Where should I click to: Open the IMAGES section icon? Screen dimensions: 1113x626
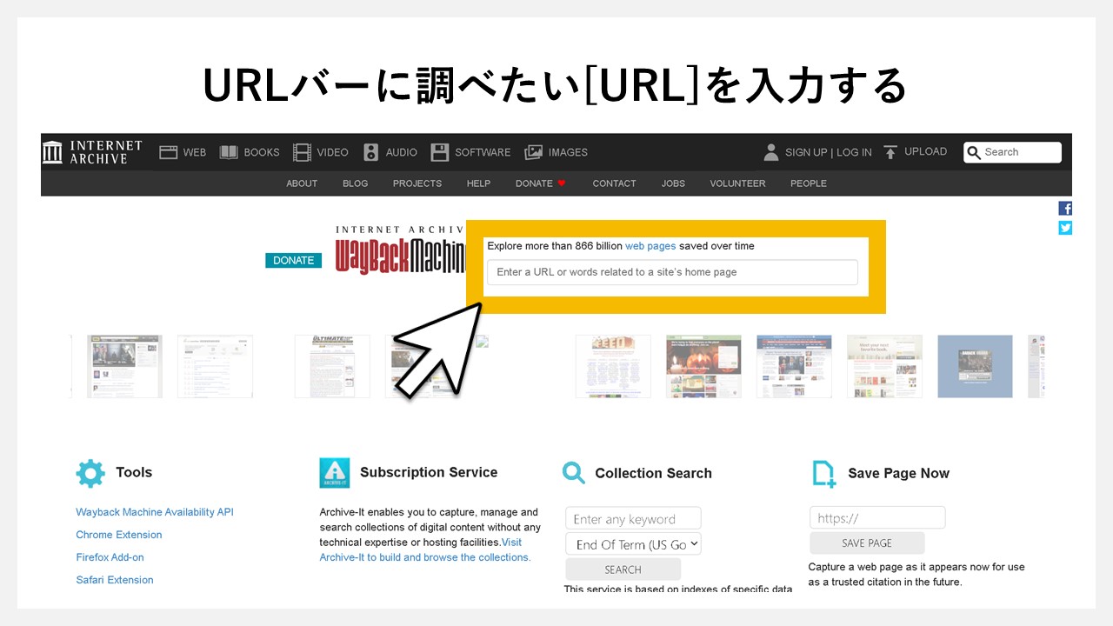tap(532, 151)
